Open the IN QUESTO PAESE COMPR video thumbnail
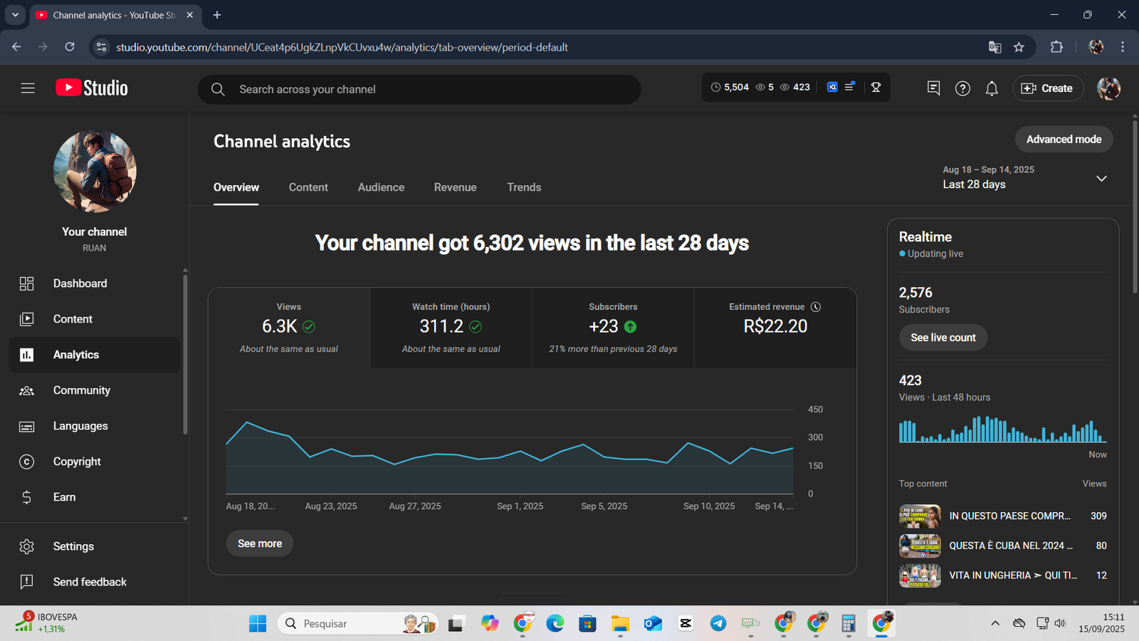The height and width of the screenshot is (641, 1139). [x=920, y=516]
